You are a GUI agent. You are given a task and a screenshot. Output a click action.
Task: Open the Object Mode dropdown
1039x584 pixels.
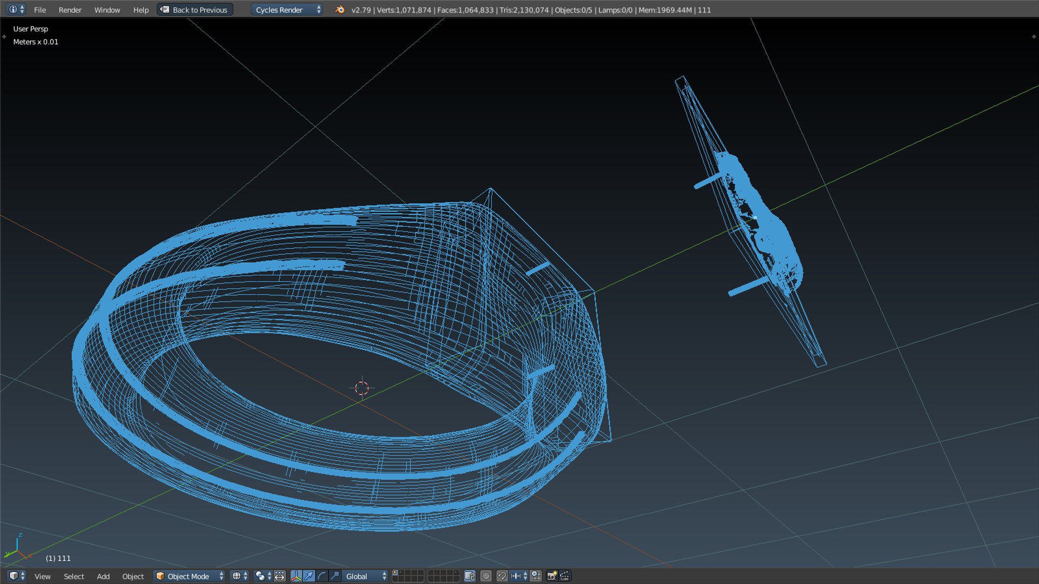pos(189,576)
